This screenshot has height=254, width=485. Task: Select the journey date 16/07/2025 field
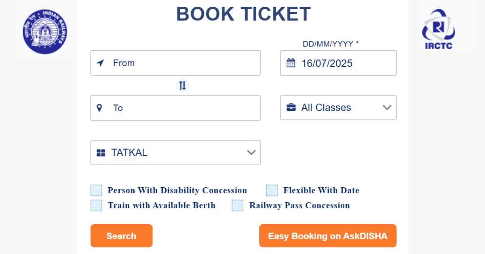[x=338, y=63]
